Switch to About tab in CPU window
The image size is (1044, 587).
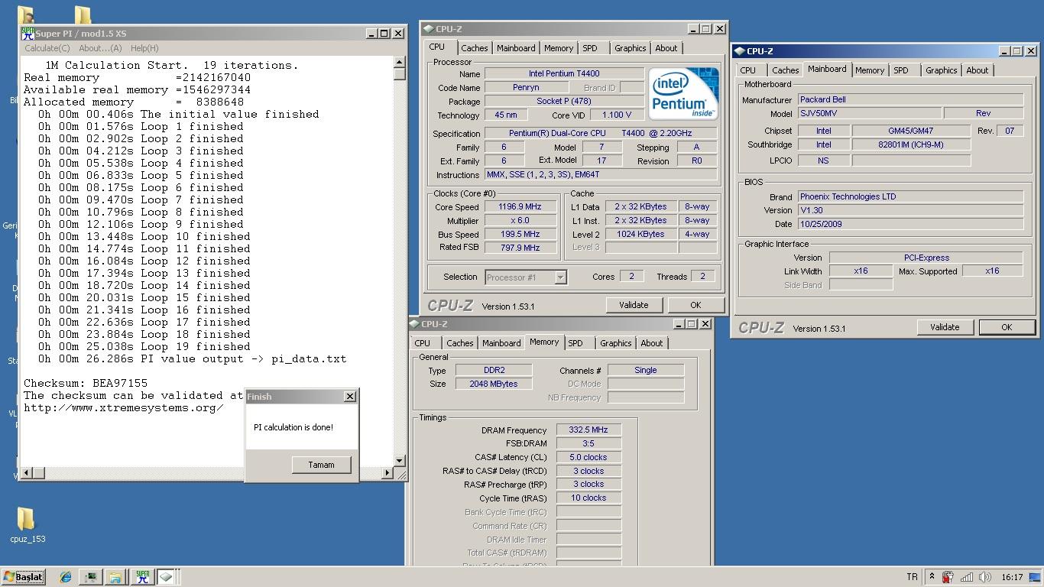[666, 48]
